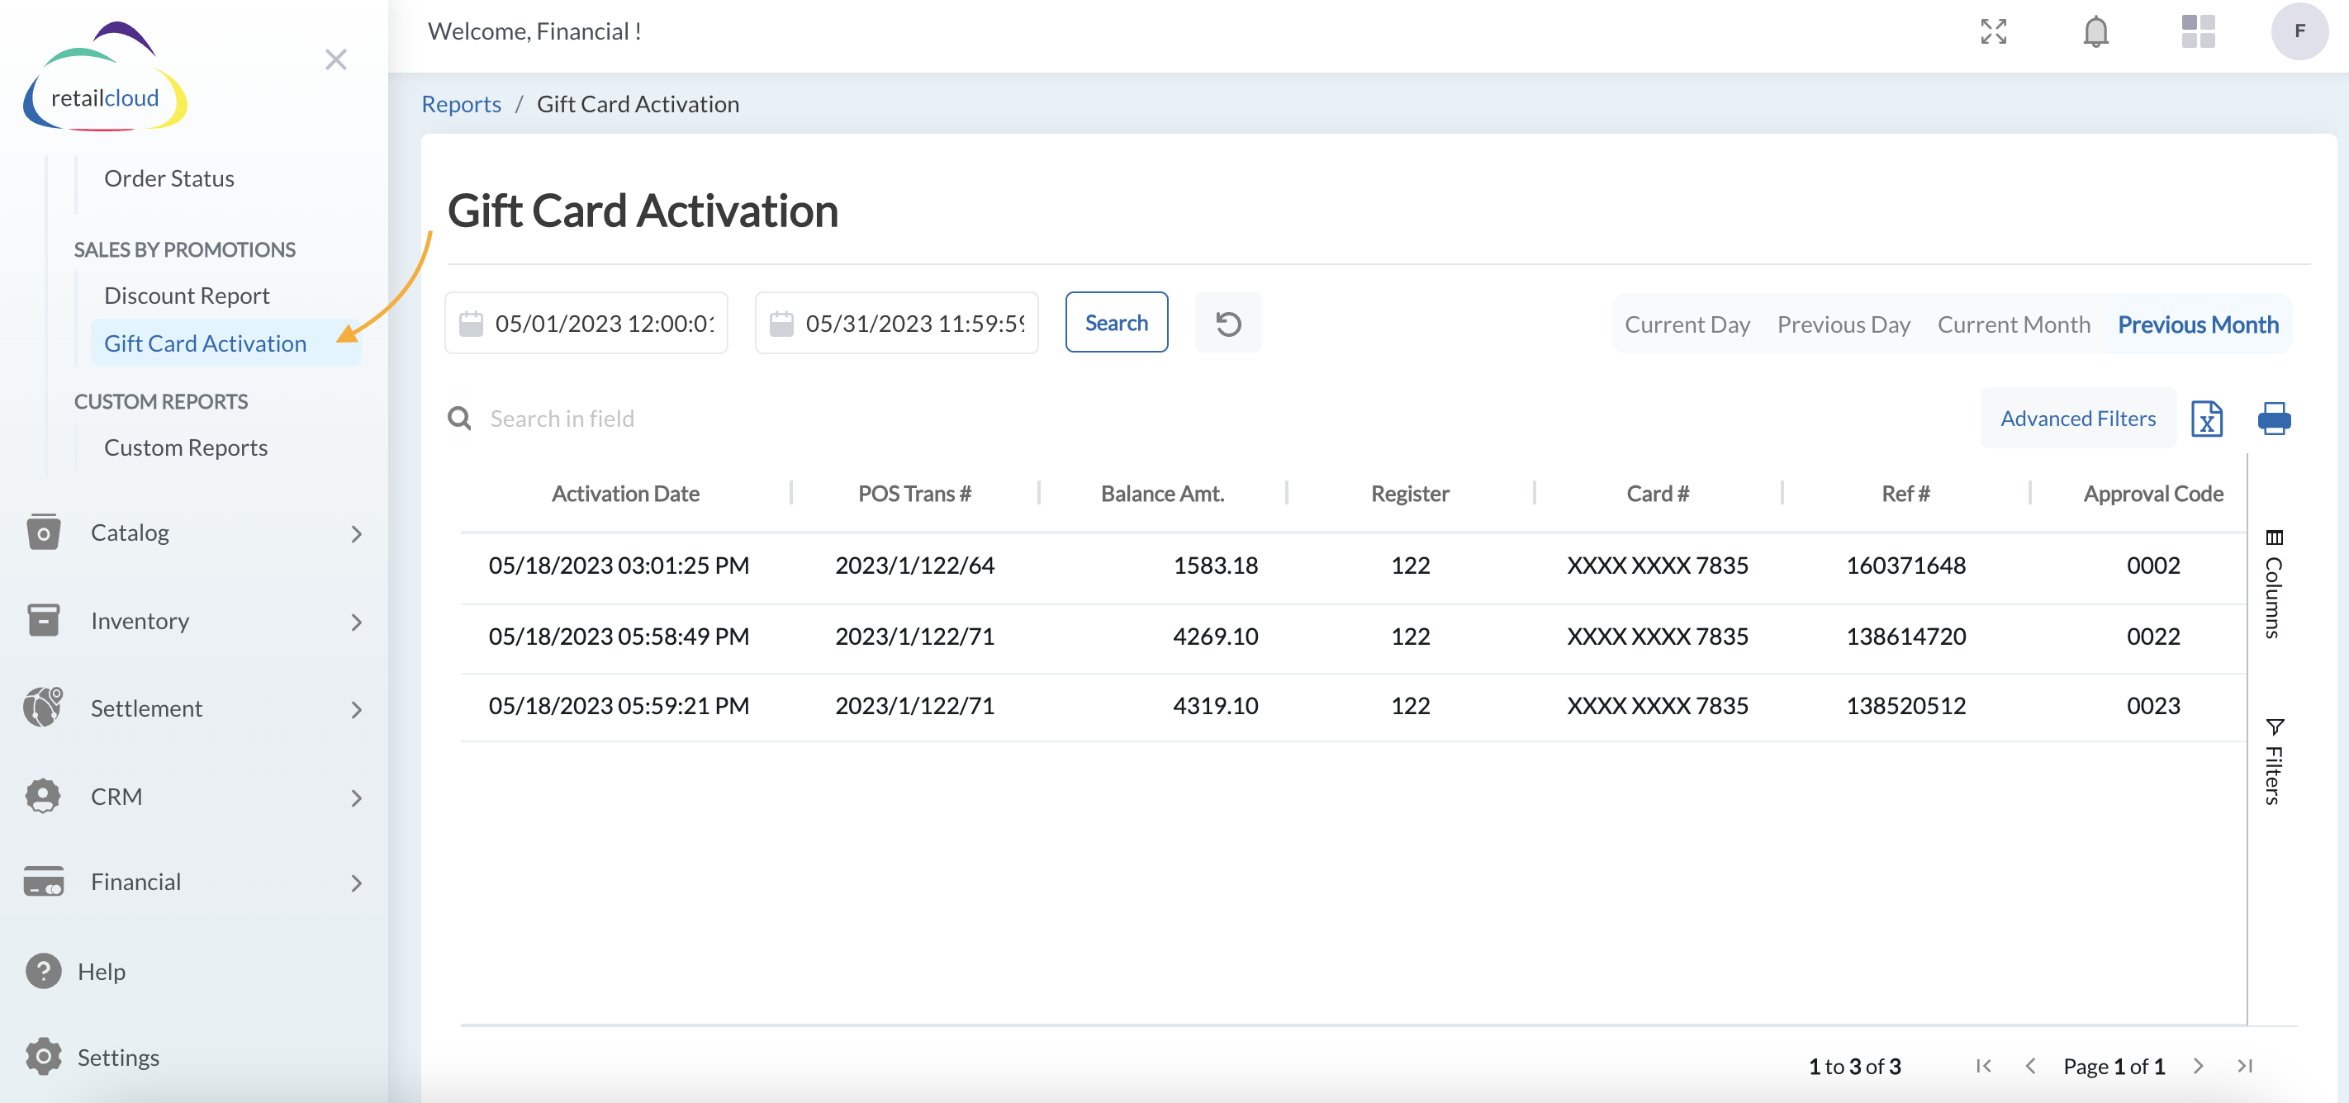2349x1103 pixels.
Task: Print the Gift Card Activation report
Action: [x=2275, y=419]
